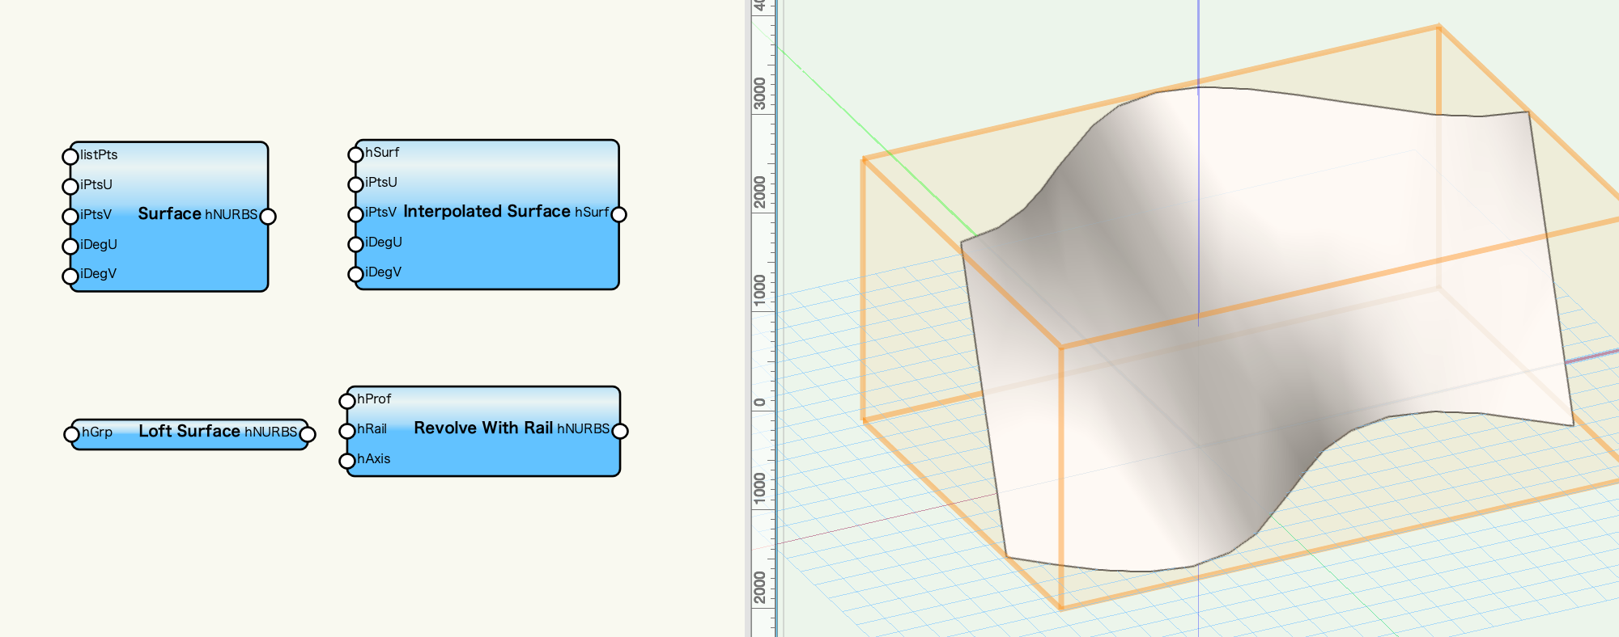Viewport: 1619px width, 637px height.
Task: Click the hNURBS output port of Revolve With Rail
Action: 620,430
